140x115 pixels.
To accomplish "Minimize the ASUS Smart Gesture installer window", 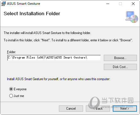I will (108, 4).
